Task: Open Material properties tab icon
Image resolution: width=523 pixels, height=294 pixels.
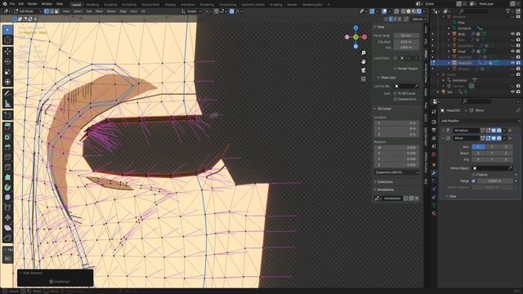Action: tap(434, 214)
